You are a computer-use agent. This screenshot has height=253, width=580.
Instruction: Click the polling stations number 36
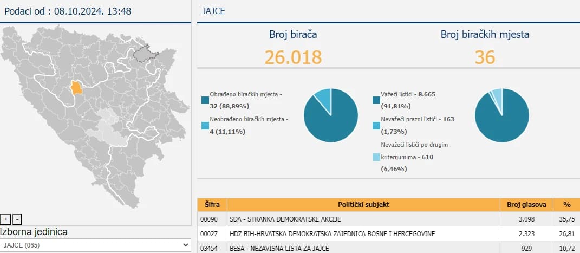(x=485, y=57)
